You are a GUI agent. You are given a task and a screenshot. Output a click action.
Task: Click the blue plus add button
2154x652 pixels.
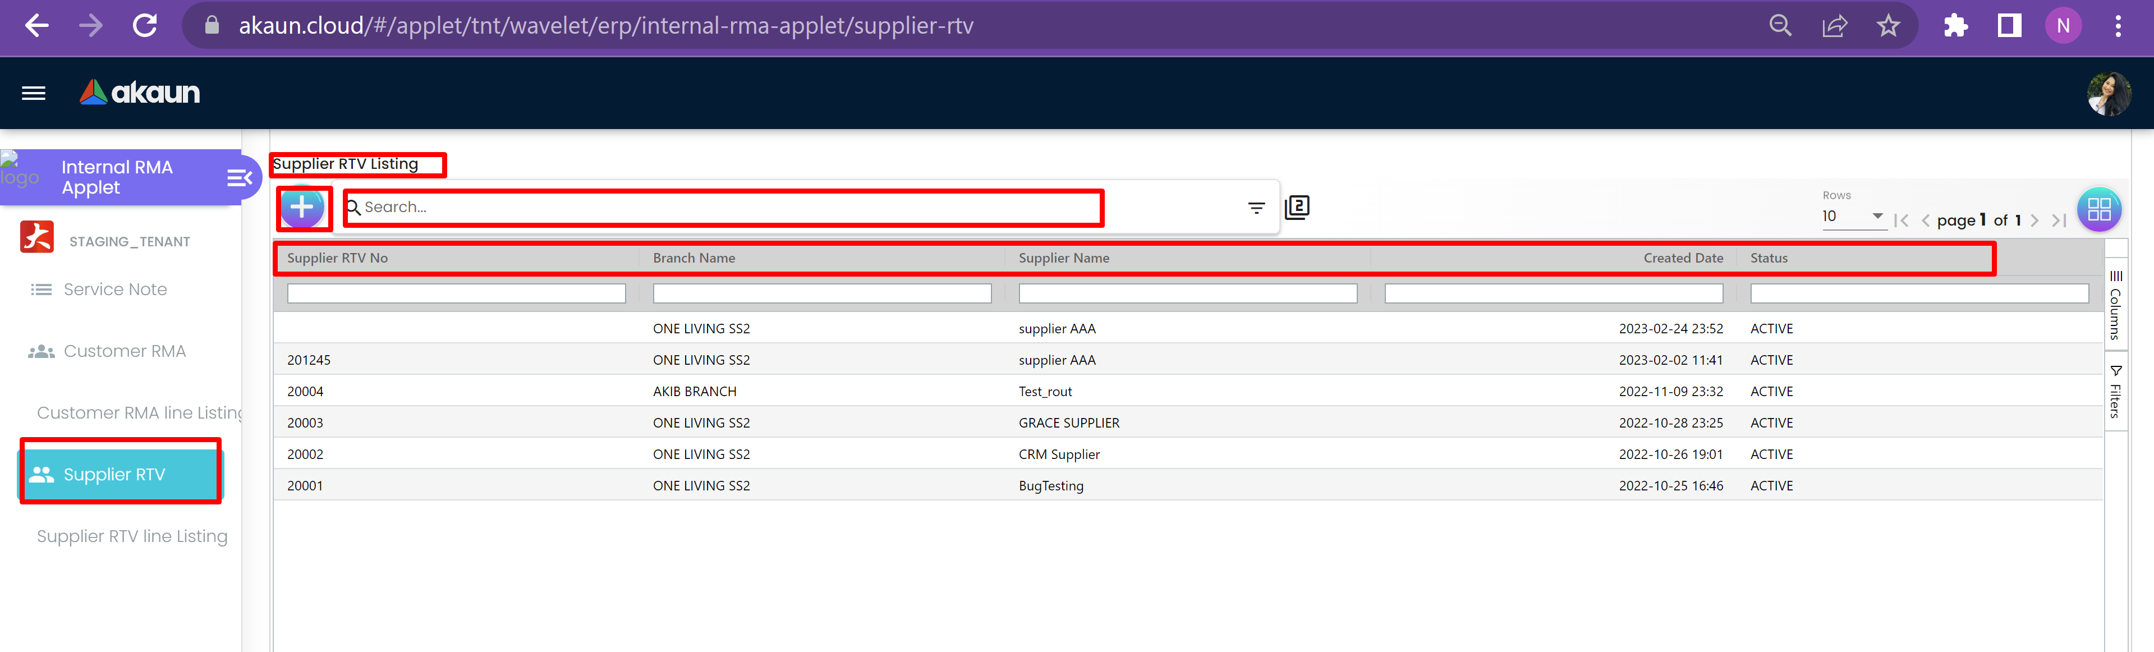point(302,207)
